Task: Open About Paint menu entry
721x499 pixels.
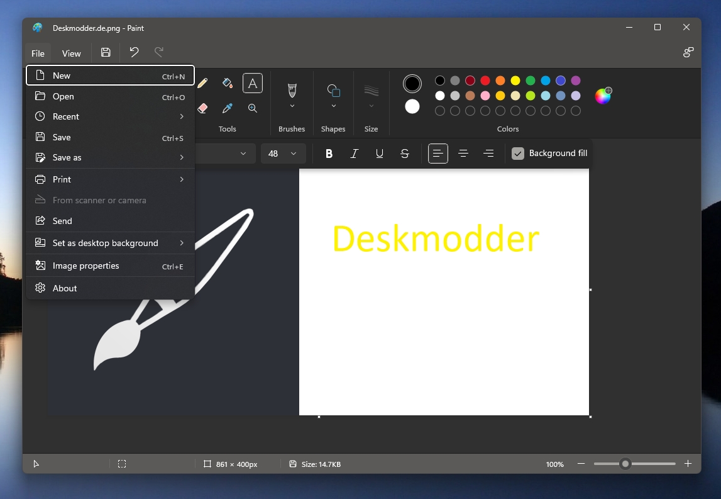Action: [111, 288]
